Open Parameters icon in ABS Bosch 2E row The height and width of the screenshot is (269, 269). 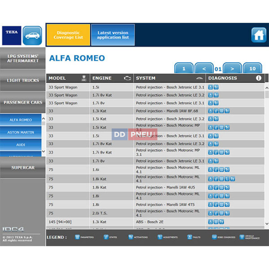click(x=216, y=222)
